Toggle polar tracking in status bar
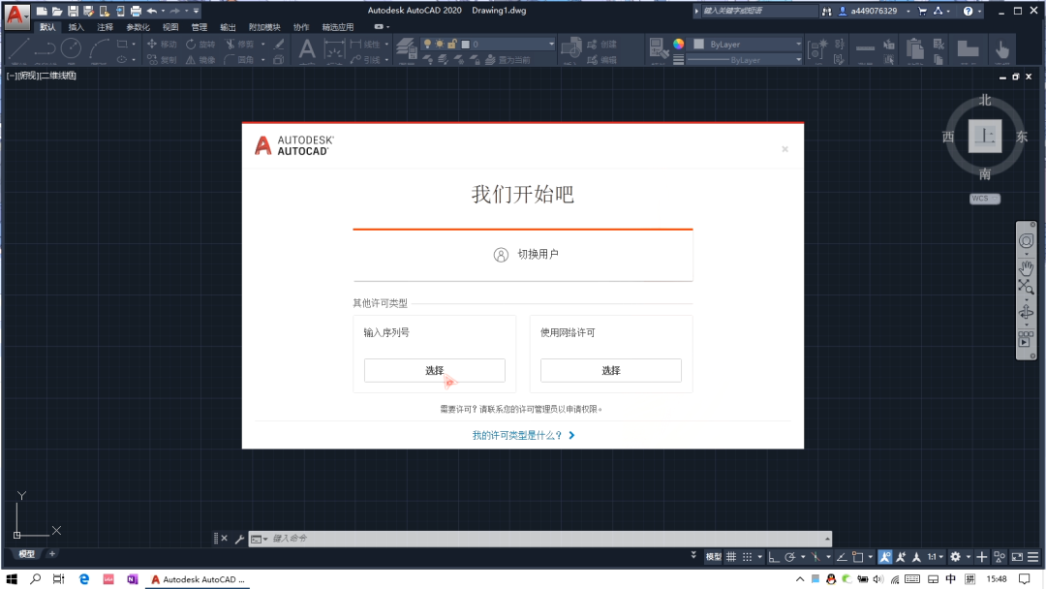The width and height of the screenshot is (1046, 589). click(x=790, y=557)
